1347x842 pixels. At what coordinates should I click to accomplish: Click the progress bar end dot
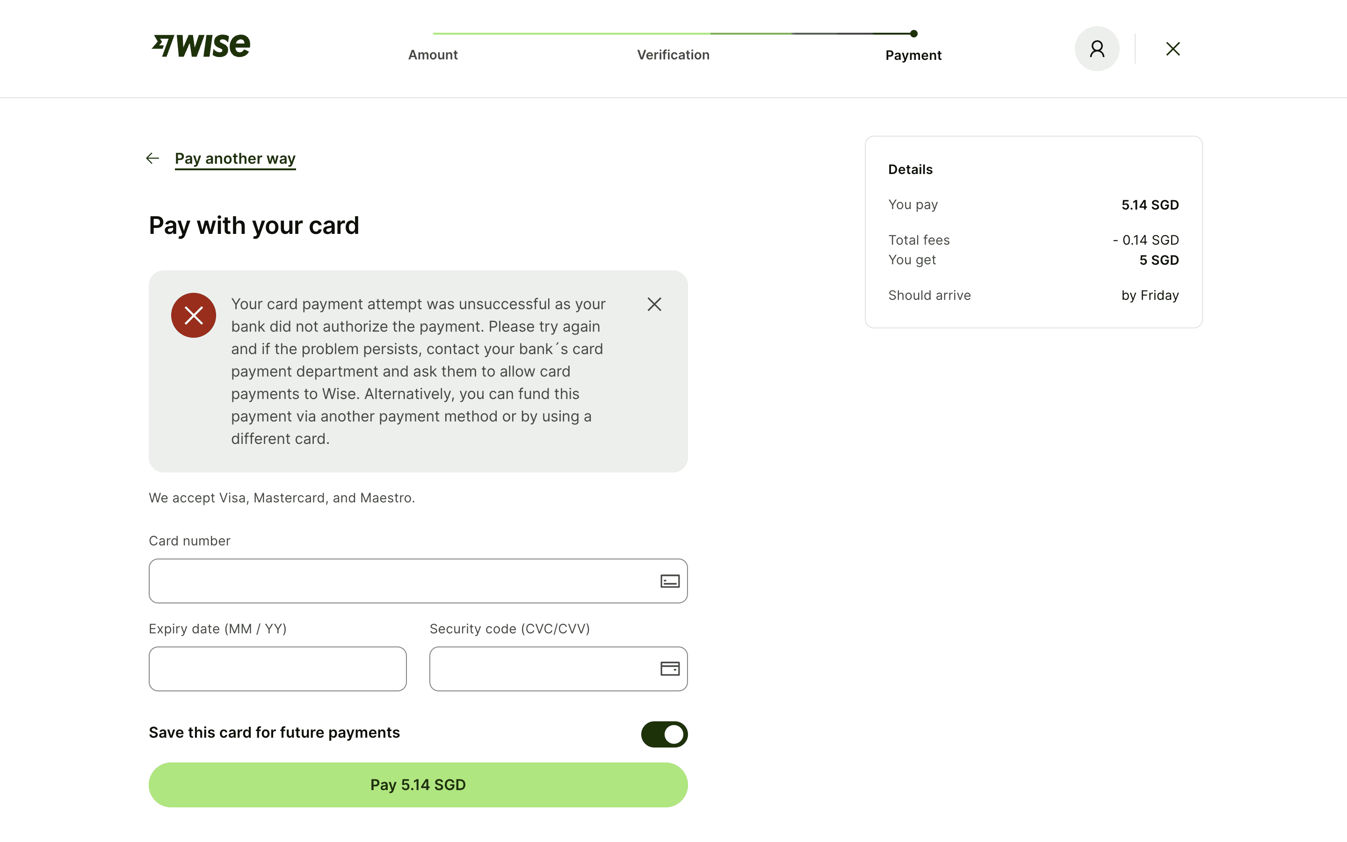(x=913, y=34)
